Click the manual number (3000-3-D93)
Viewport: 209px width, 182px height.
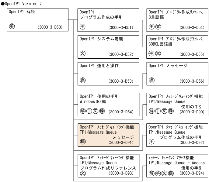coord(121,173)
